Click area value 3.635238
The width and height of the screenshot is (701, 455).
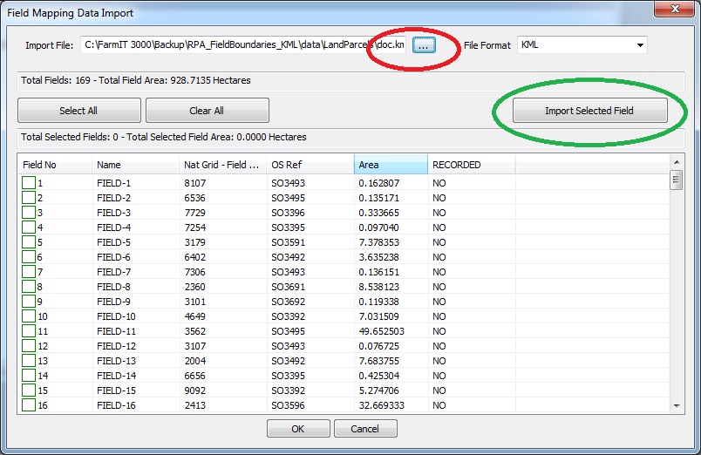[x=378, y=257]
